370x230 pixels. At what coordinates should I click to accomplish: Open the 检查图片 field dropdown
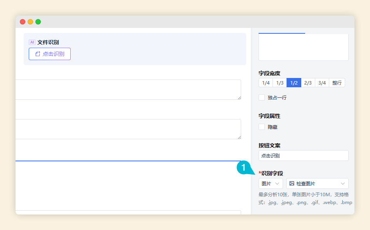[317, 183]
